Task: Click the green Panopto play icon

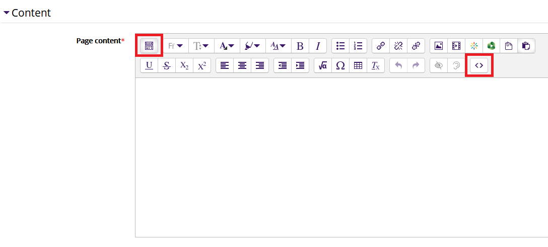Action: 492,46
